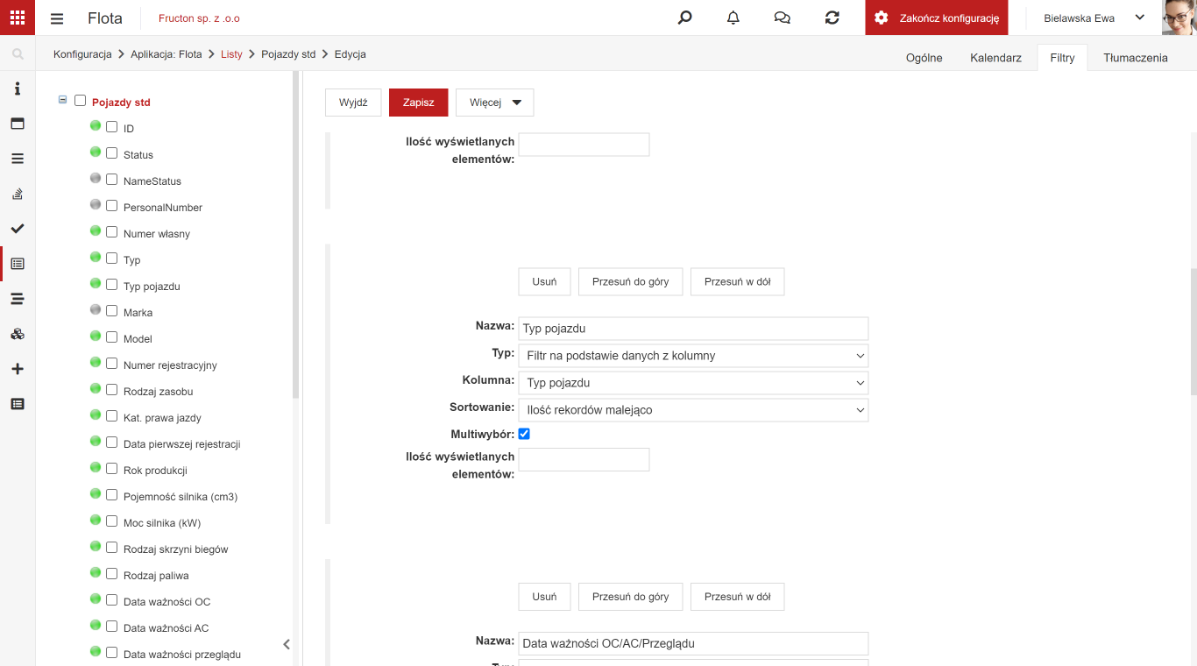Open the search magnifier in top bar
This screenshot has width=1197, height=666.
point(685,18)
